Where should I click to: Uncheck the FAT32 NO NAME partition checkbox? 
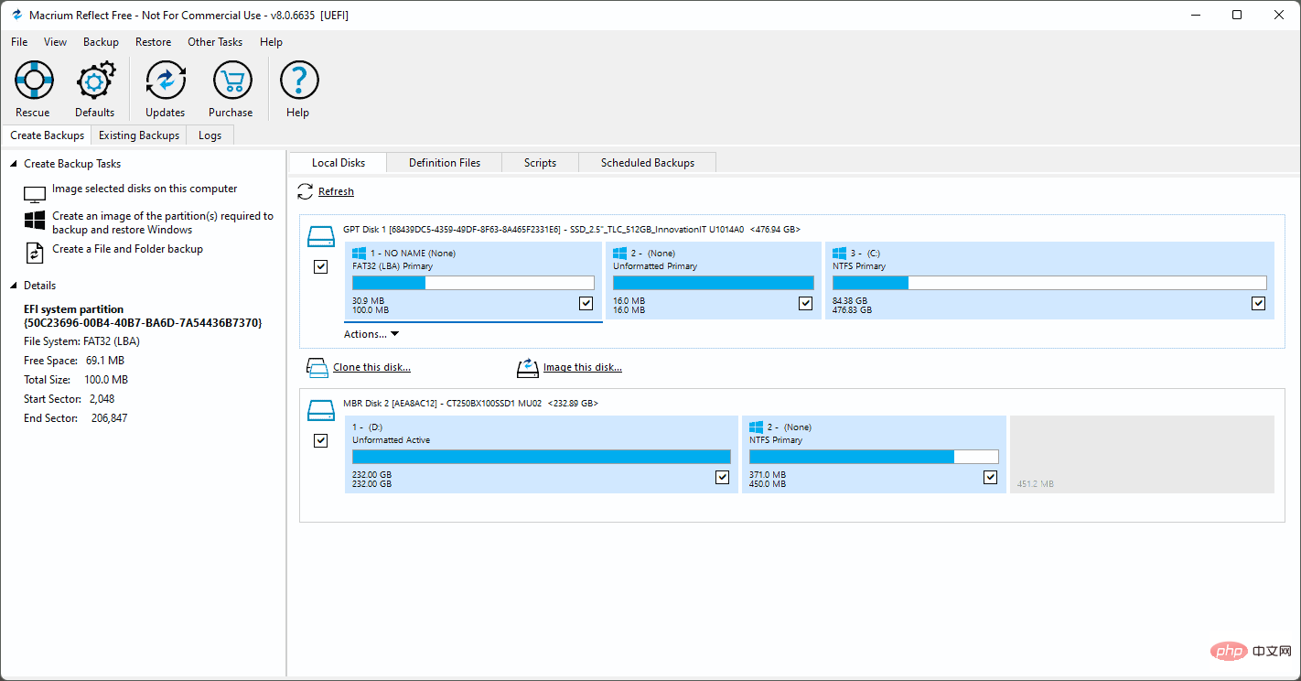click(x=586, y=303)
